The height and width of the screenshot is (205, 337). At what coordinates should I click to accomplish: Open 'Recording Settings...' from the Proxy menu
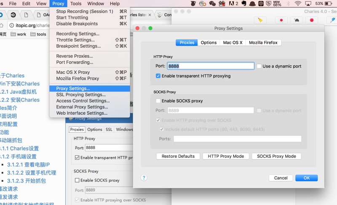[x=90, y=34]
